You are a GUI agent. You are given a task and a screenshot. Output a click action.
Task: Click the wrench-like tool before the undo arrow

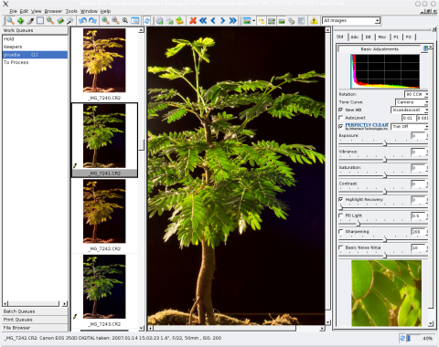[x=70, y=21]
